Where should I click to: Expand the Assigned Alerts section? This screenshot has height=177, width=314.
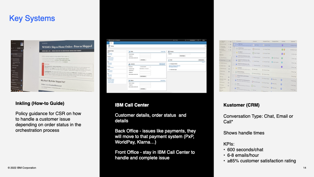[169, 64]
